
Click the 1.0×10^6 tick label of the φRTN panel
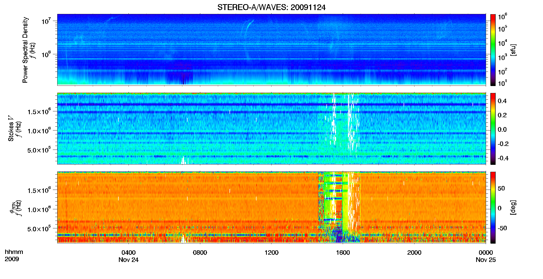(x=39, y=210)
